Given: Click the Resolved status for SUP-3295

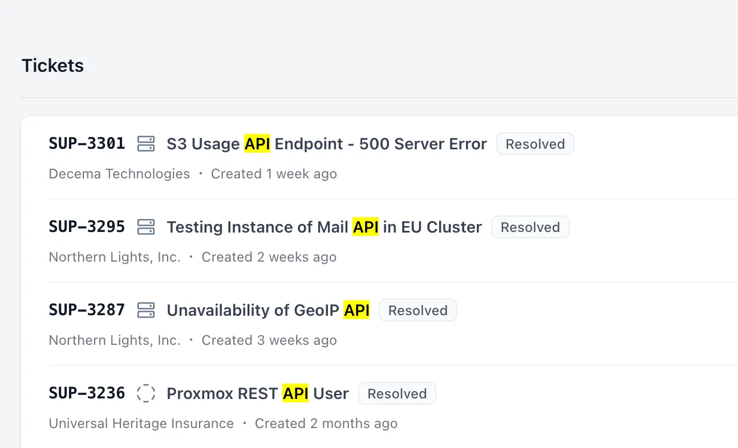Looking at the screenshot, I should pos(530,227).
